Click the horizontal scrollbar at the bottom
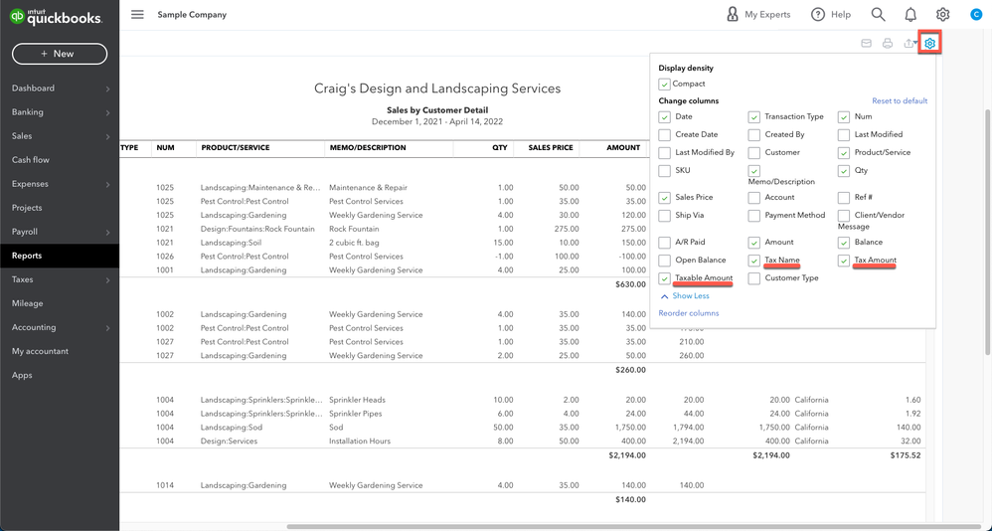 [x=633, y=526]
